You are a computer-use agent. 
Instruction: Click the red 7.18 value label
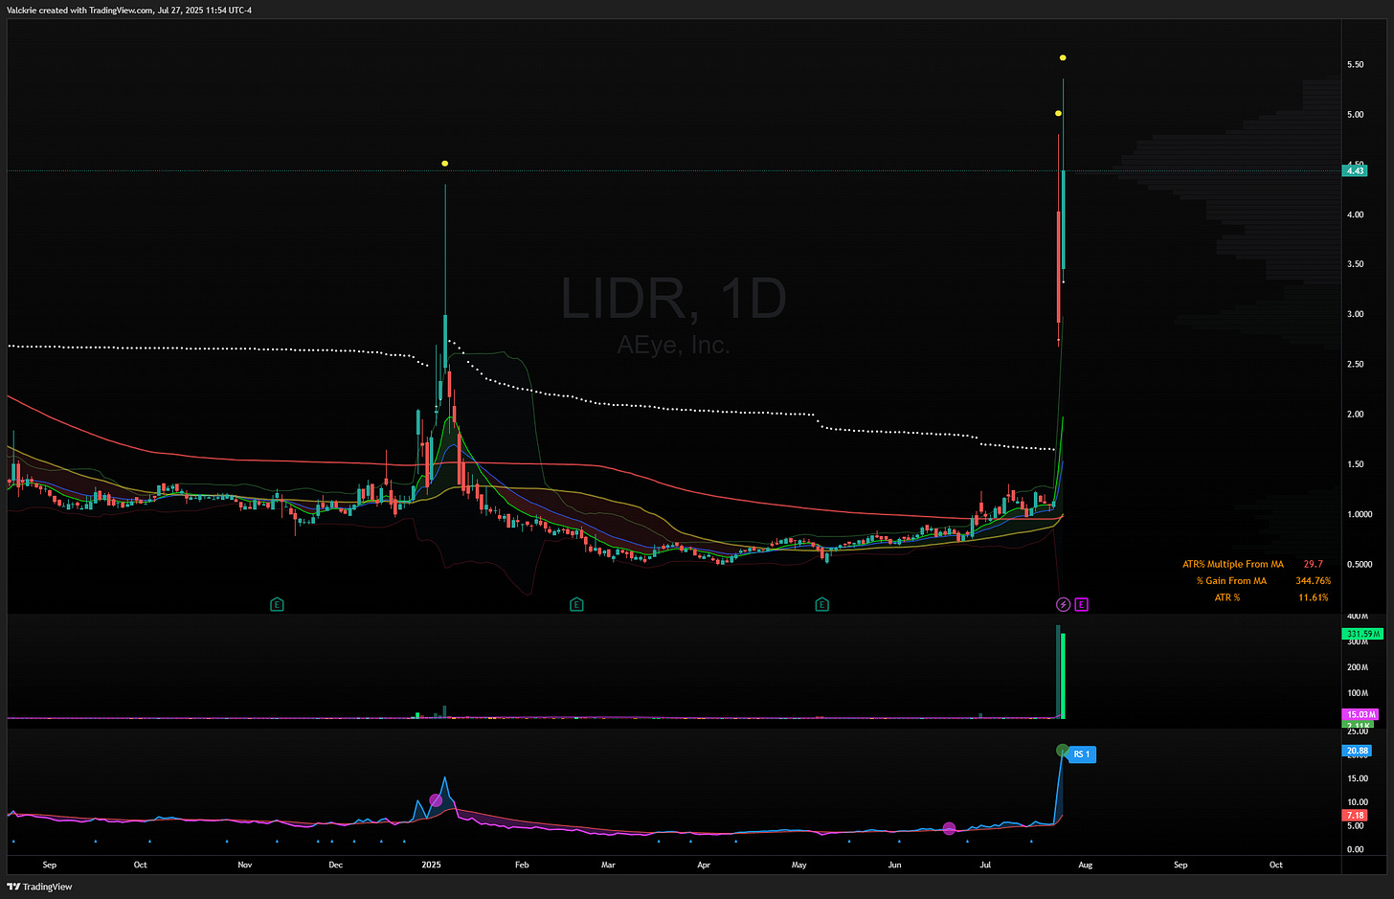pos(1355,816)
